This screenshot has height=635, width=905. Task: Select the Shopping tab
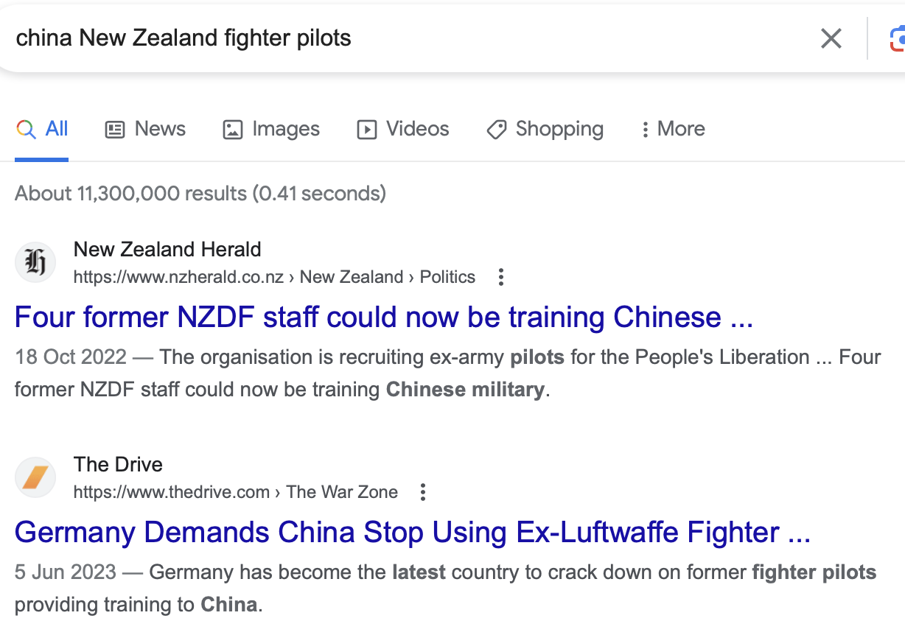click(x=545, y=129)
